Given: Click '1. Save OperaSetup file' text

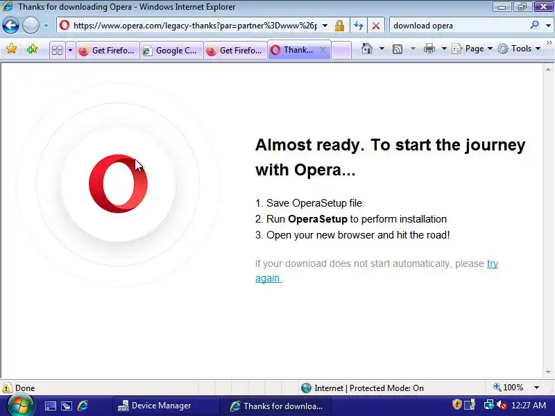Looking at the screenshot, I should pyautogui.click(x=309, y=203).
